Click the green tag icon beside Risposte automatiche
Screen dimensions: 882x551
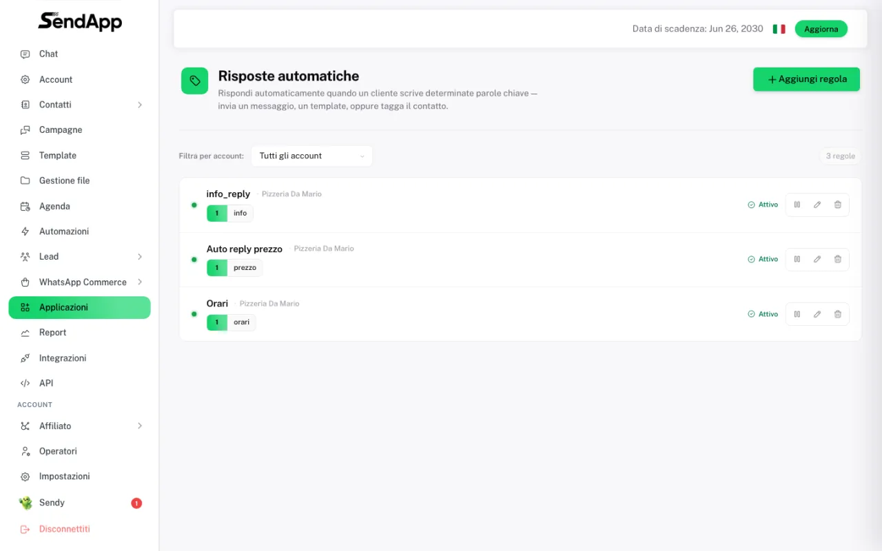click(x=195, y=81)
